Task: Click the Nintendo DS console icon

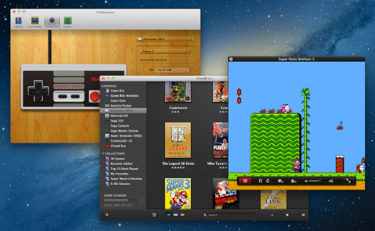Action: point(107,116)
